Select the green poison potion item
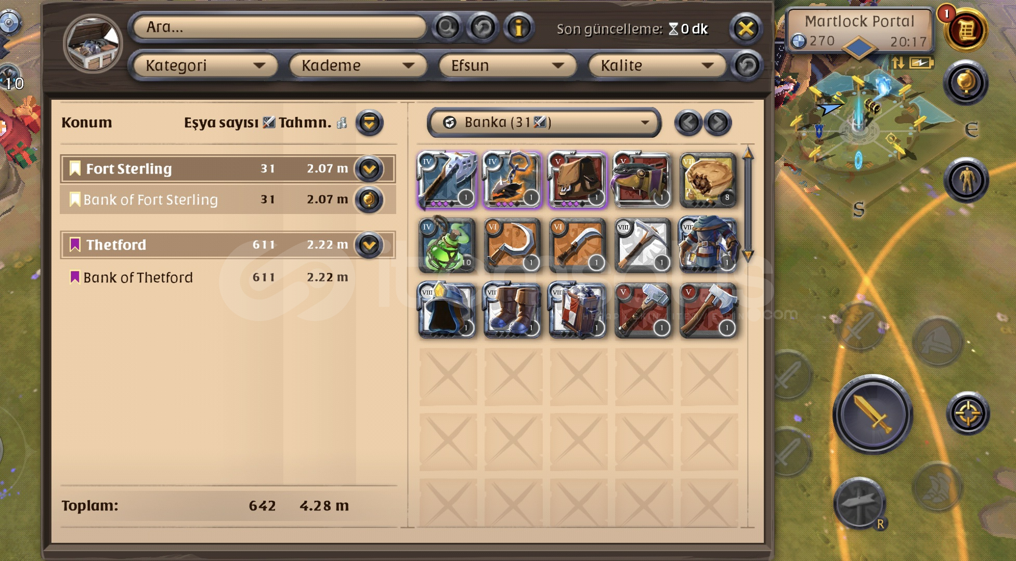 coord(447,245)
